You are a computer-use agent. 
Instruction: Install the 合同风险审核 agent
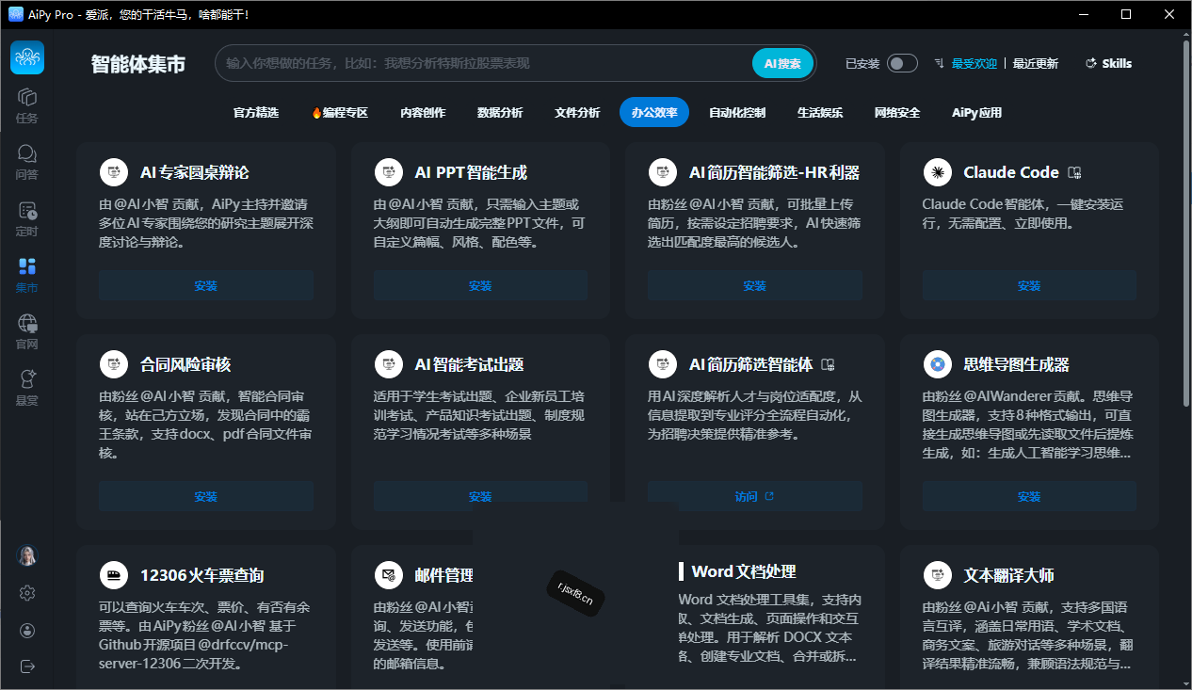206,496
